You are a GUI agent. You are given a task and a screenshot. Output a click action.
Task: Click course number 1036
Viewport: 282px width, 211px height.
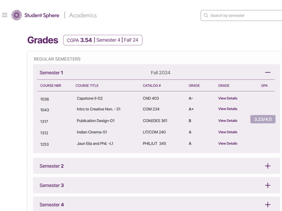(x=45, y=99)
